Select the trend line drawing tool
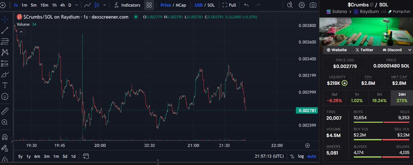This screenshot has width=413, height=165. tap(5, 30)
